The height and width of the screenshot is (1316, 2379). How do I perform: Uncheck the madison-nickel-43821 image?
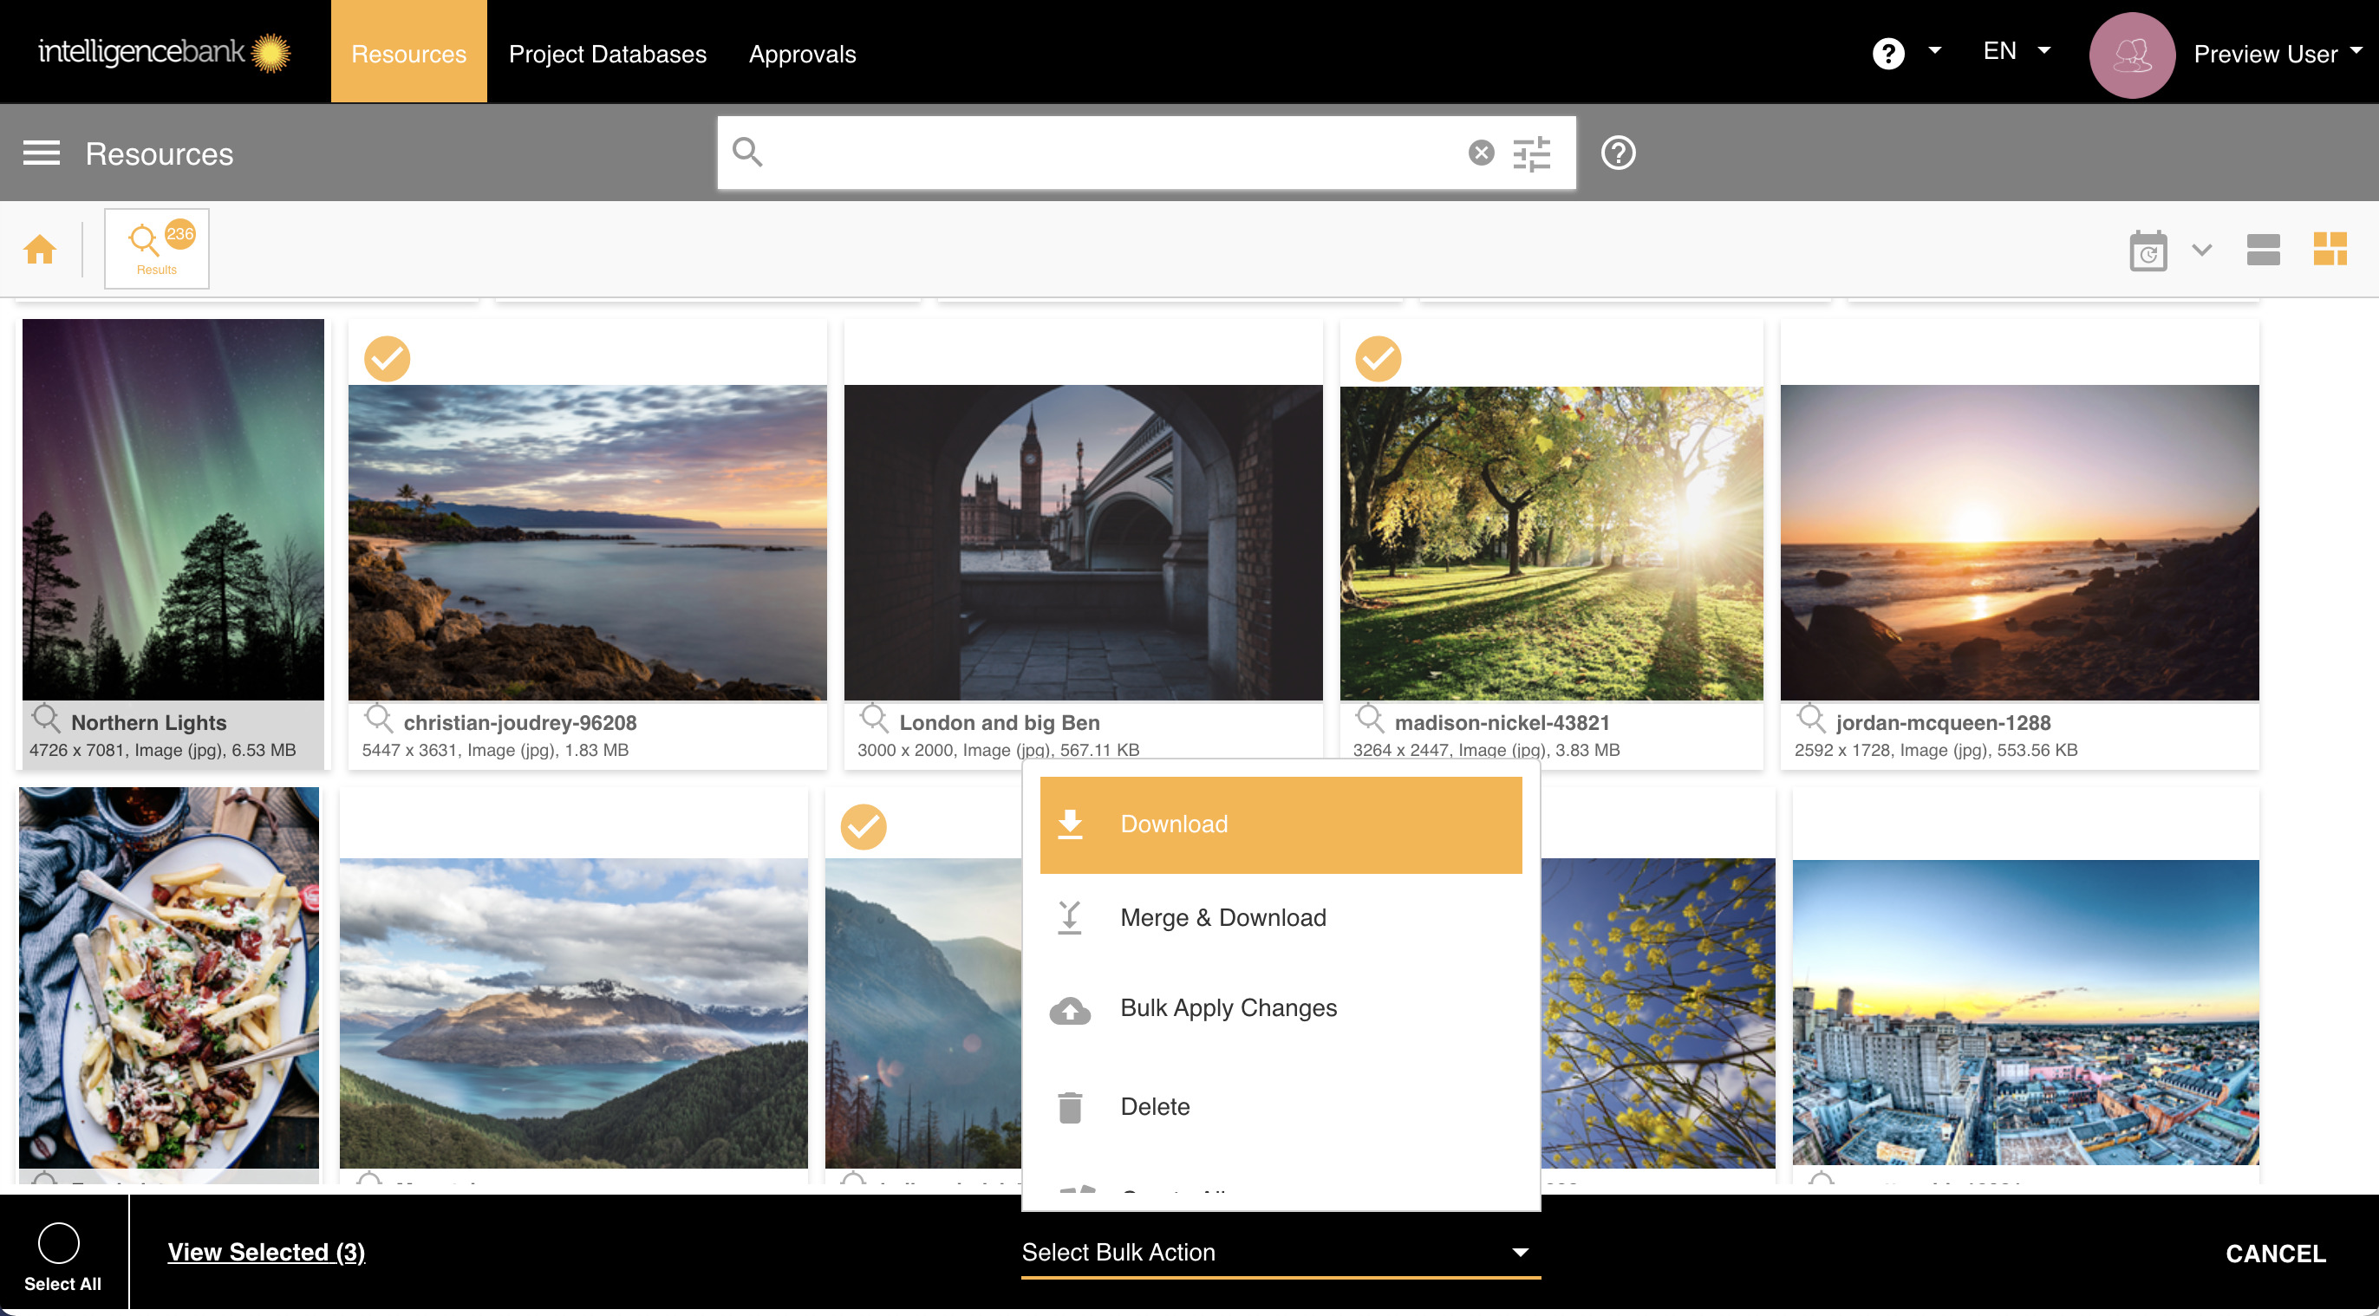1378,358
